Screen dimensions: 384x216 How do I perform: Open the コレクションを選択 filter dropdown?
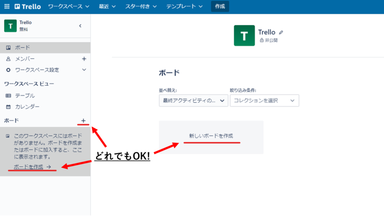264,100
